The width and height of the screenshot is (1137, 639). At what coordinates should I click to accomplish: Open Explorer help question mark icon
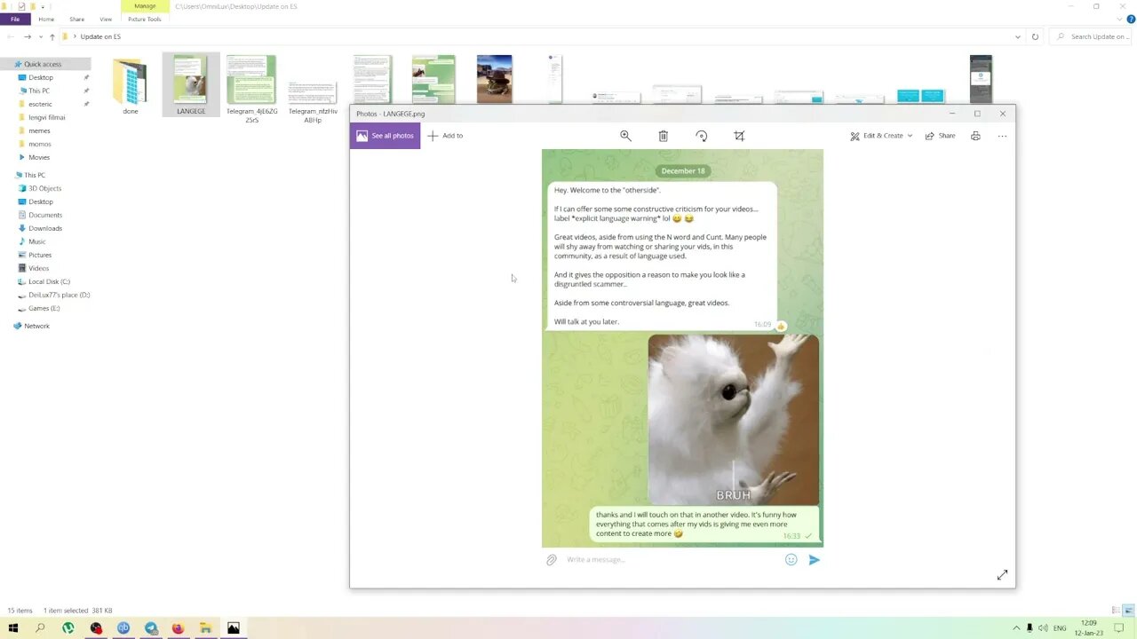point(1131,19)
